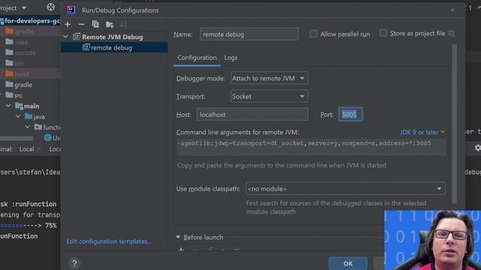Select the .idea folder

[x=21, y=42]
